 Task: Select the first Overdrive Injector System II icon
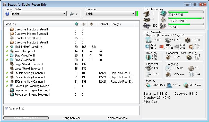coord(12,29)
